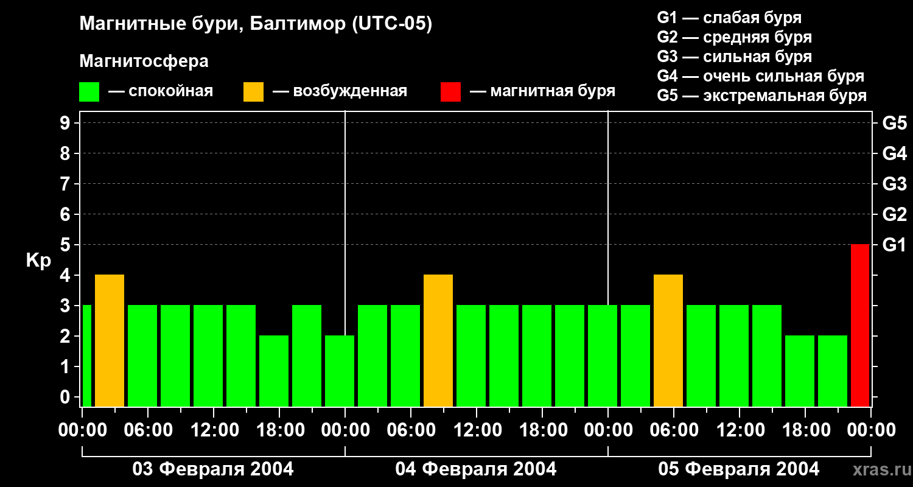This screenshot has width=913, height=487.
Task: Click the G3 — сильная буря legend text
Action: [734, 57]
